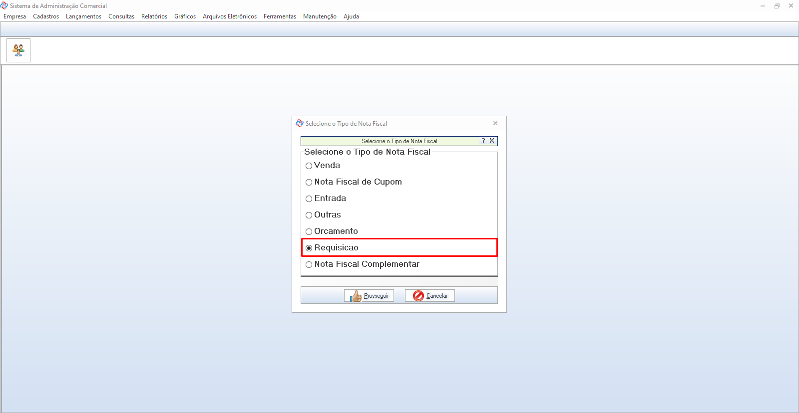
Task: Close the Selecione o Tipo dialog window
Action: coord(495,123)
